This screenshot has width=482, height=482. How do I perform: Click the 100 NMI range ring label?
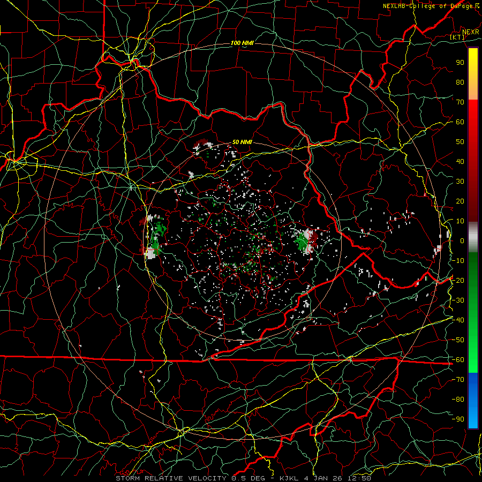pos(242,43)
